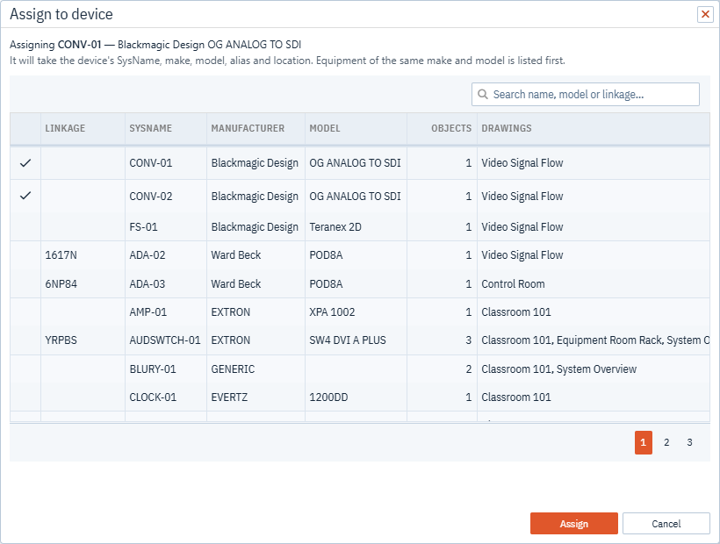Select the AMP-01 row
720x544 pixels.
(x=360, y=312)
